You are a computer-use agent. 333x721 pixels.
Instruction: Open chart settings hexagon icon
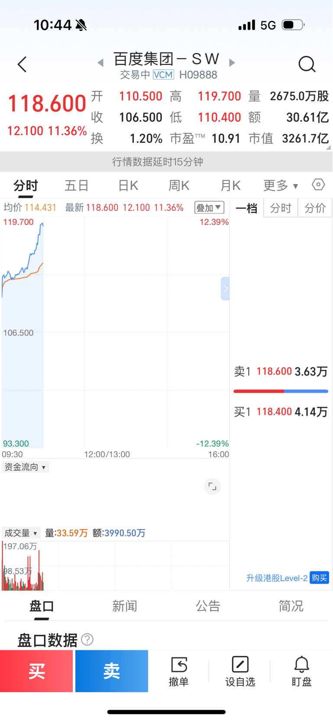(318, 185)
